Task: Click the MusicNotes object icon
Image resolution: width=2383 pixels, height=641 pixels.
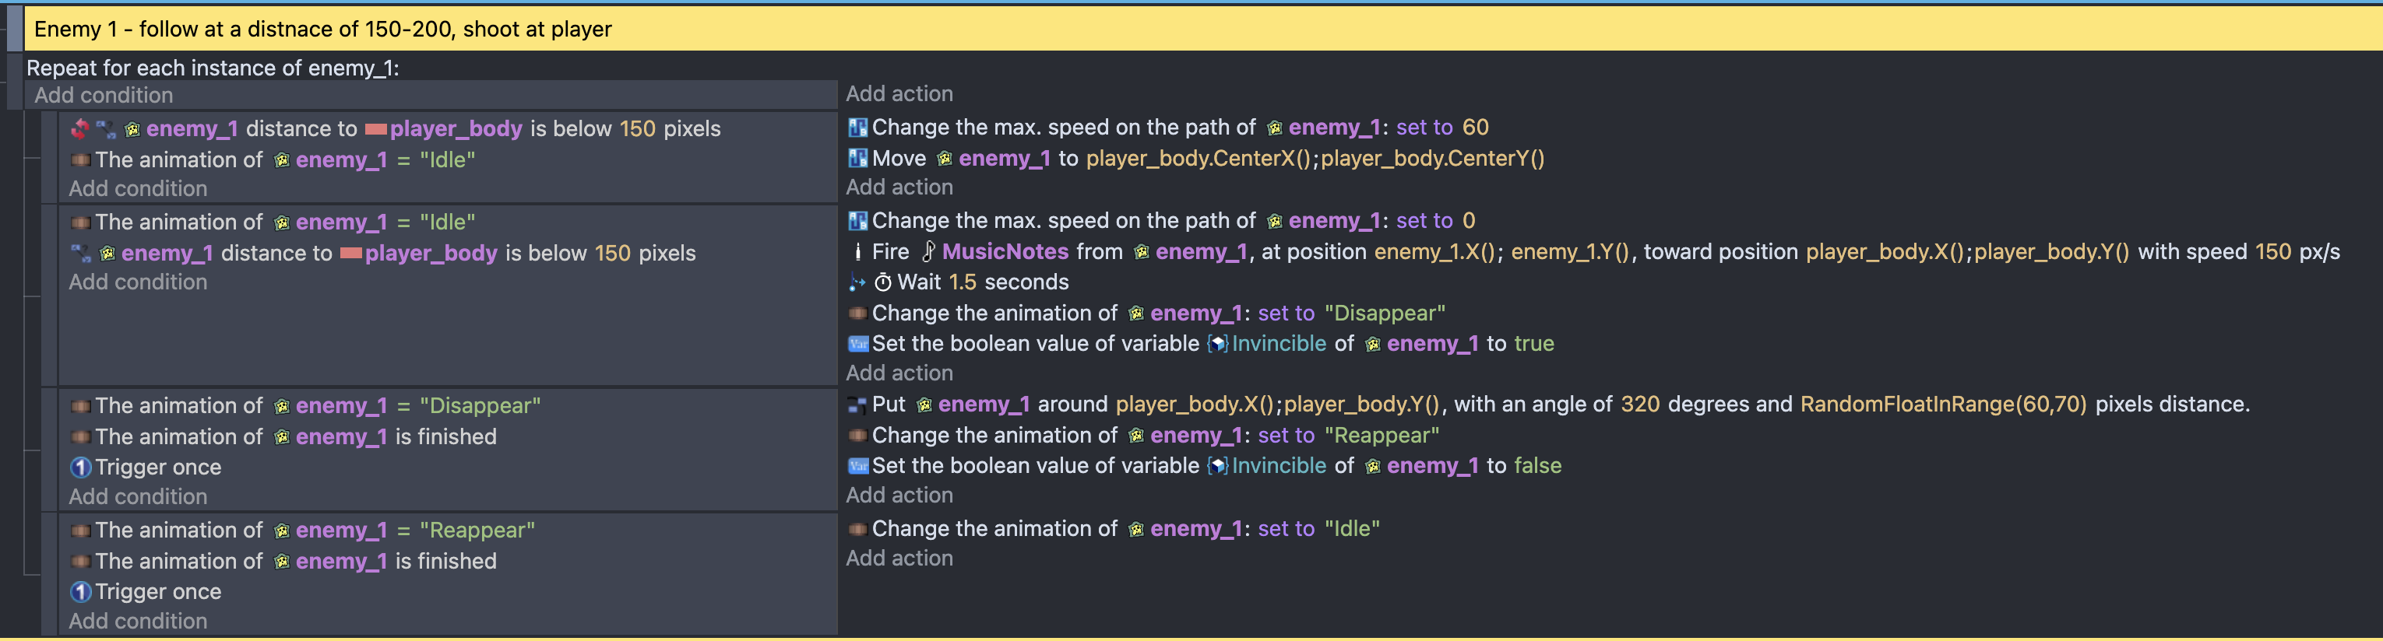Action: pyautogui.click(x=929, y=252)
